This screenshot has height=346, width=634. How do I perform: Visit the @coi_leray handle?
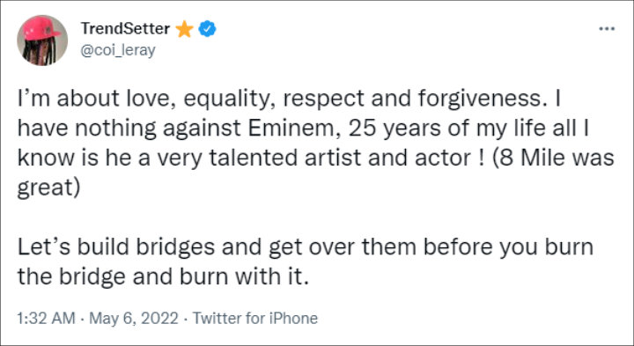point(118,50)
